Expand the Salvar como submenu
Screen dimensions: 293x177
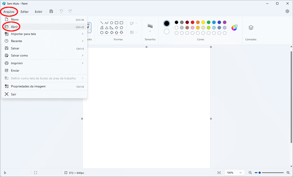(44, 56)
